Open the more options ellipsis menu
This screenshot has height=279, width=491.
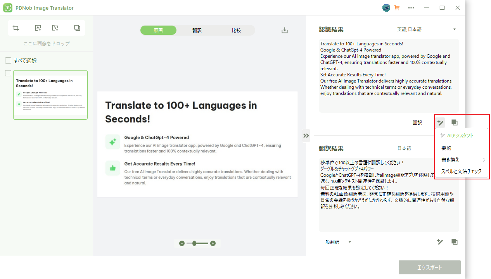411,8
